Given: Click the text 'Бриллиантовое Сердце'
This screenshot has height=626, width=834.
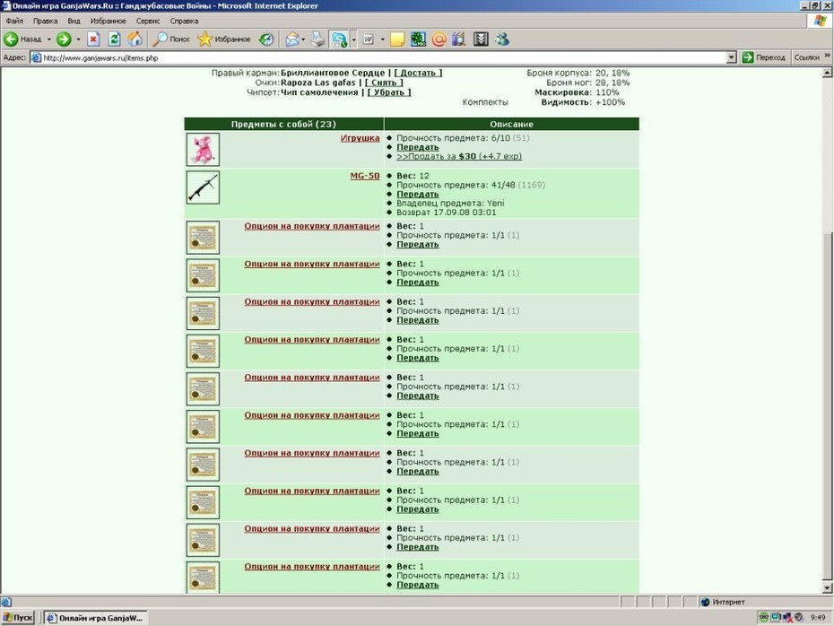Looking at the screenshot, I should point(333,73).
